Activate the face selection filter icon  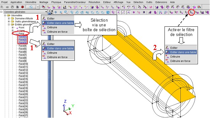[192, 12]
